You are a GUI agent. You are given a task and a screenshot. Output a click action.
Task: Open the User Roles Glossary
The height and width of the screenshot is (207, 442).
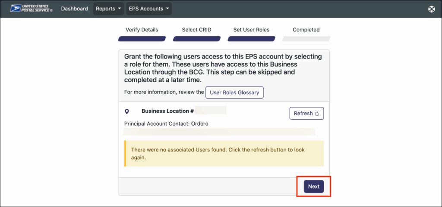(234, 92)
